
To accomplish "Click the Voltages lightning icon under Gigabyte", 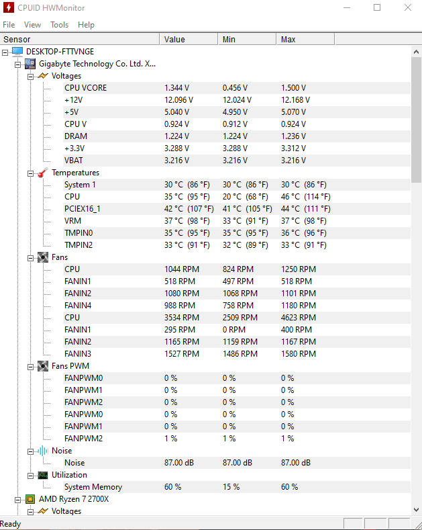I will pos(43,76).
